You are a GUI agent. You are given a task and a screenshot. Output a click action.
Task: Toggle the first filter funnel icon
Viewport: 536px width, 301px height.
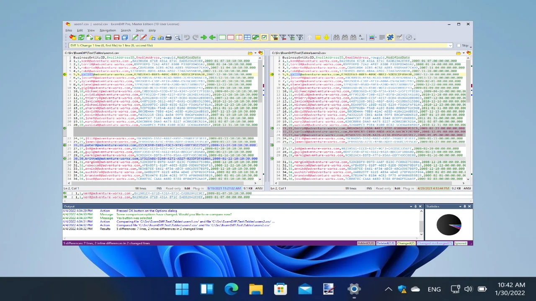tap(274, 38)
